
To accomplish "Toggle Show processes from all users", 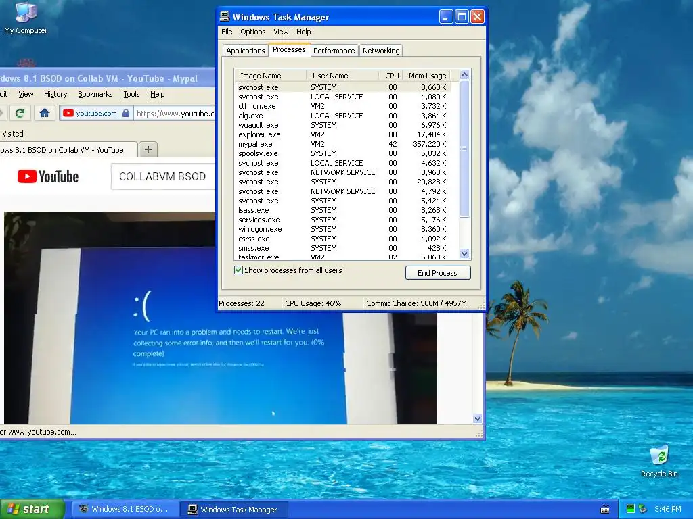I will [x=238, y=270].
